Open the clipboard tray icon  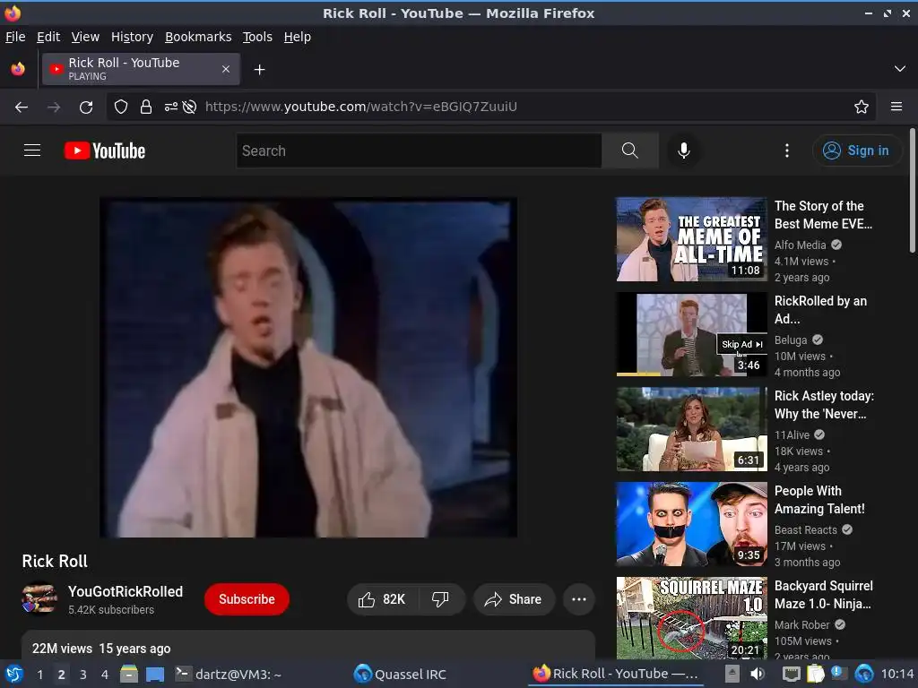(816, 674)
